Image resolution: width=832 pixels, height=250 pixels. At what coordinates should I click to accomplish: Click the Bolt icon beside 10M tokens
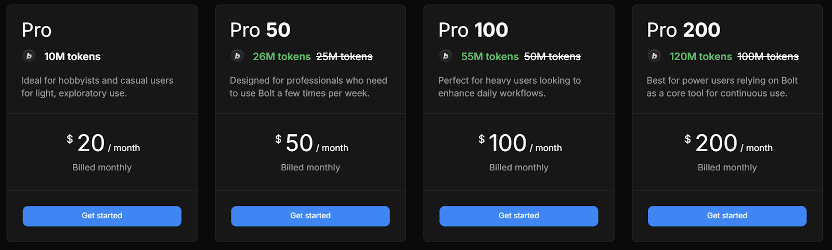coord(29,56)
